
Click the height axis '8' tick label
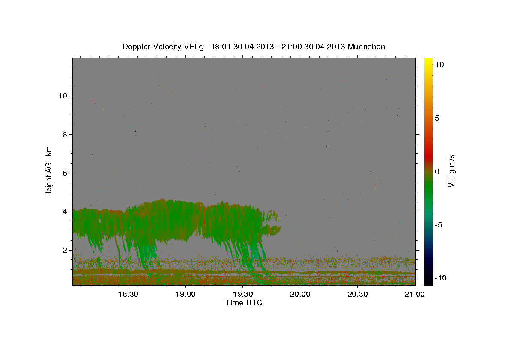(65, 135)
